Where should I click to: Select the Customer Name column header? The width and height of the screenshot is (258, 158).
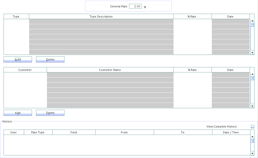point(110,70)
